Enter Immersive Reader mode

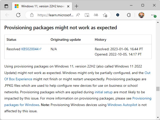pyautogui.click(x=87, y=15)
